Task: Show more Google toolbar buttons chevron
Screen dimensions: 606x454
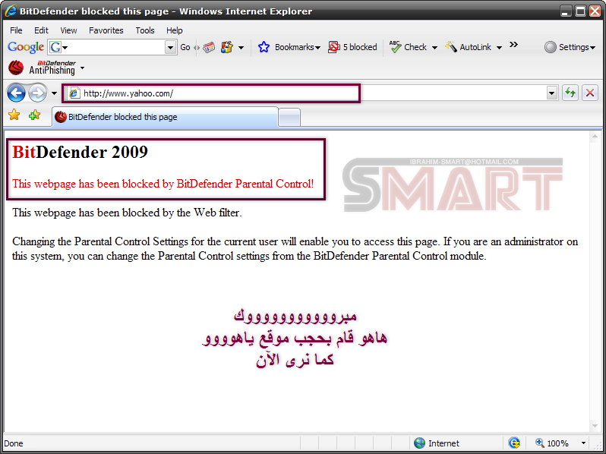Action: point(513,45)
